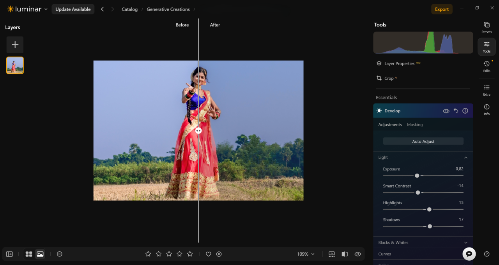Switch to the Masking tab

click(415, 125)
